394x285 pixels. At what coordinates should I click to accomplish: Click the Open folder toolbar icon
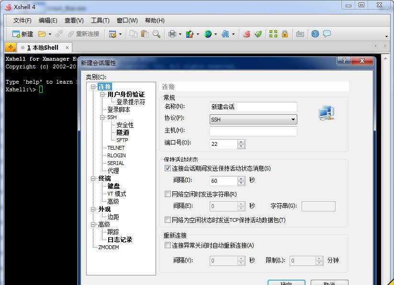(42, 34)
